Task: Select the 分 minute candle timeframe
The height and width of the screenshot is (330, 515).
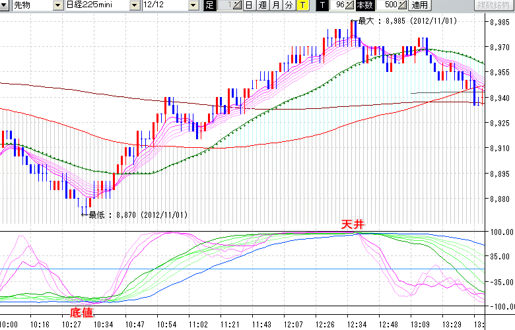Action: pos(289,5)
